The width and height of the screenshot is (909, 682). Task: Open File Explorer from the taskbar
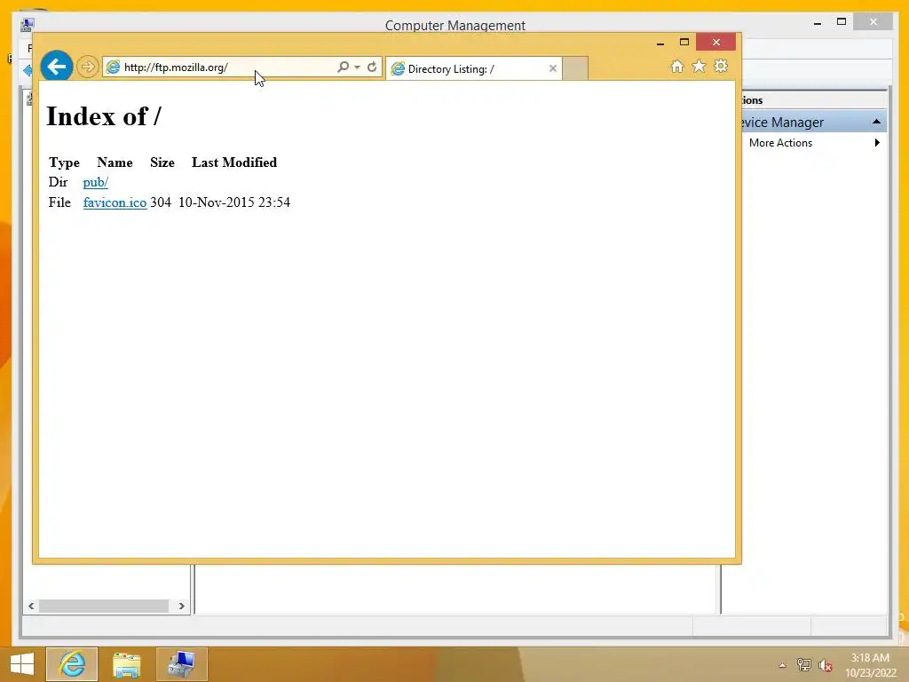[126, 664]
